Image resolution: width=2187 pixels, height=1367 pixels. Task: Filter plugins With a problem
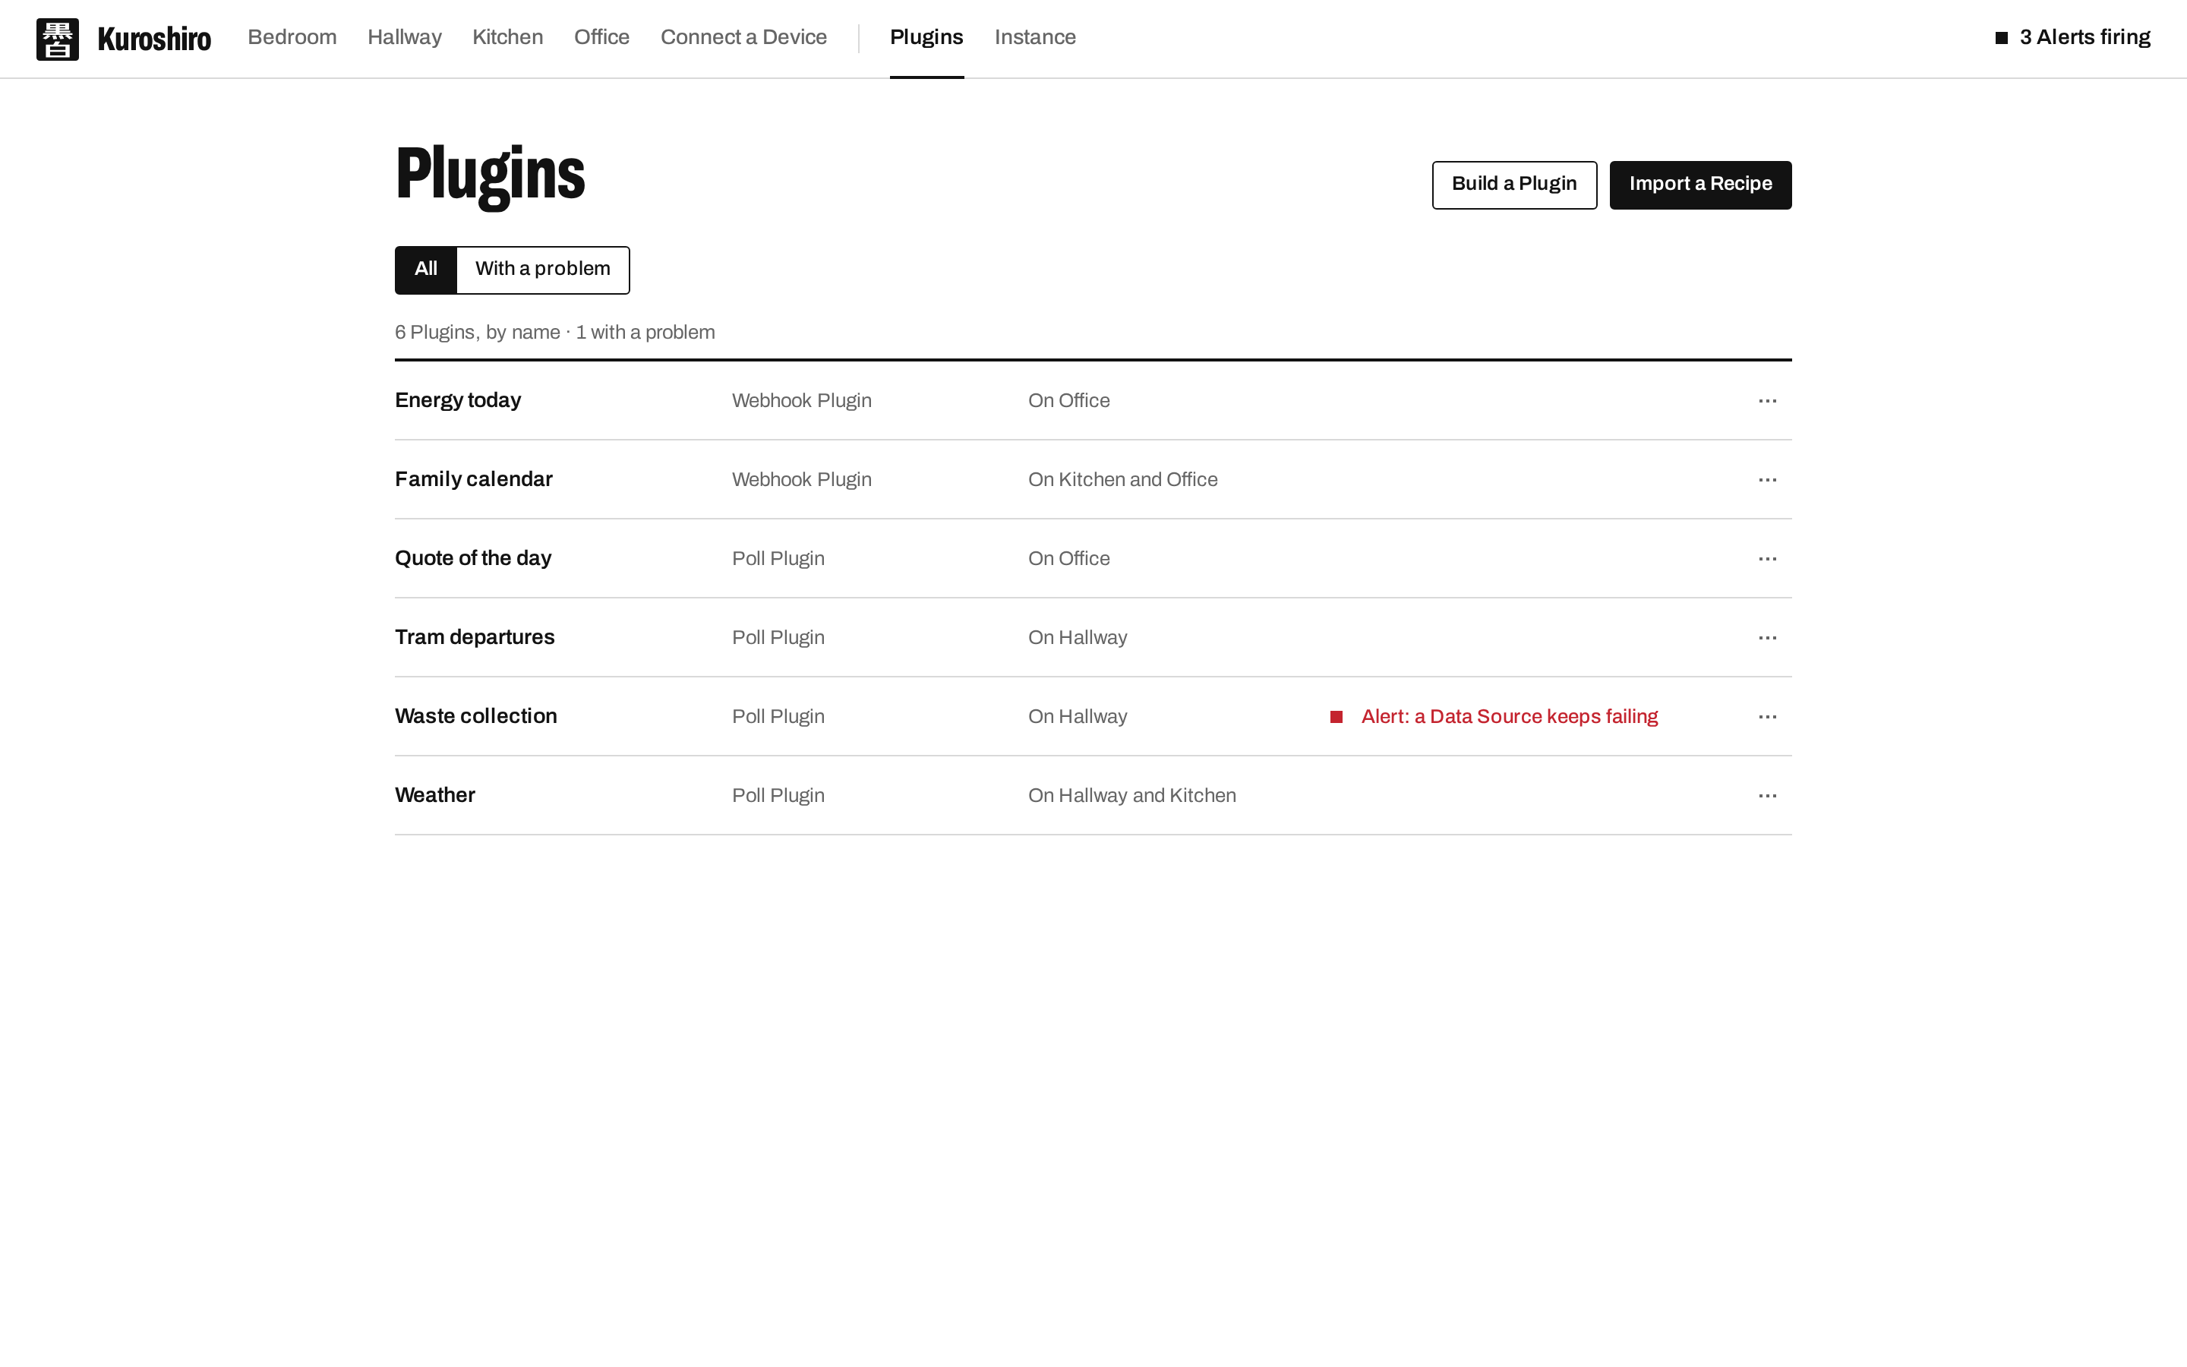(x=543, y=270)
